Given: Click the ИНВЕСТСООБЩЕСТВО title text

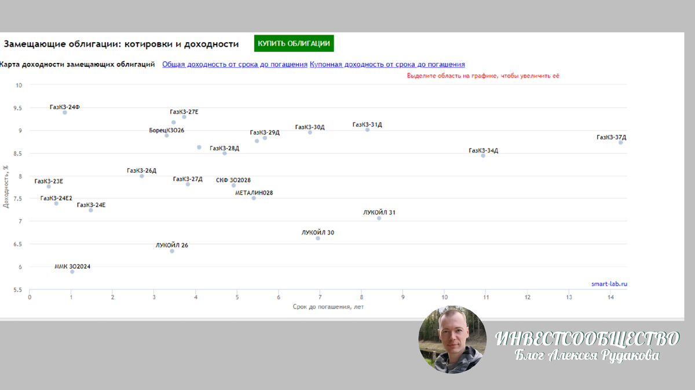Looking at the screenshot, I should pos(587,339).
